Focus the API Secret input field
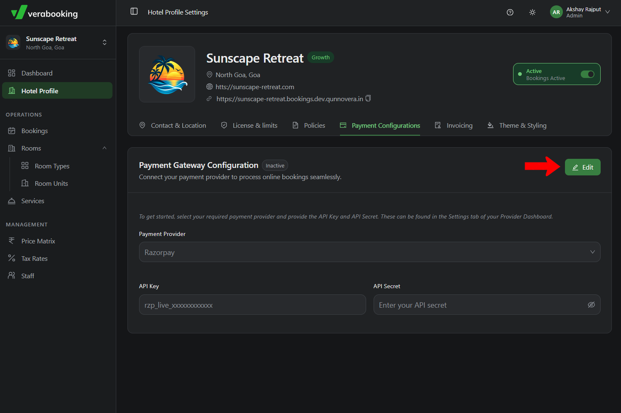Screen dimensions: 621x413 (x=487, y=305)
